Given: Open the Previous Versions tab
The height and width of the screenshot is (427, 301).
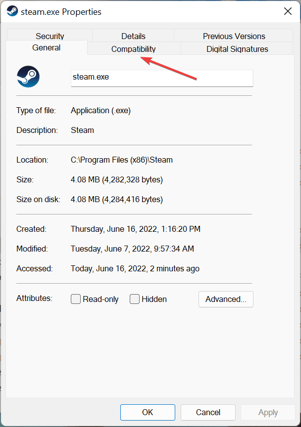Looking at the screenshot, I should point(234,36).
